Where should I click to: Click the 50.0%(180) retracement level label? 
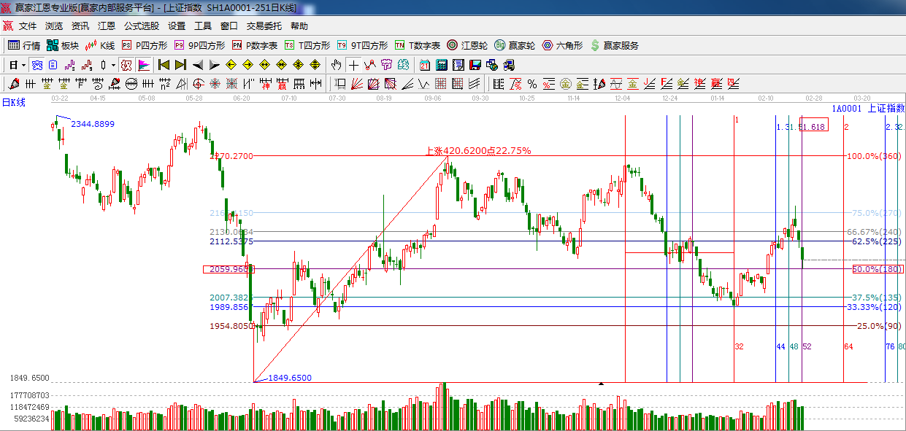tap(878, 270)
